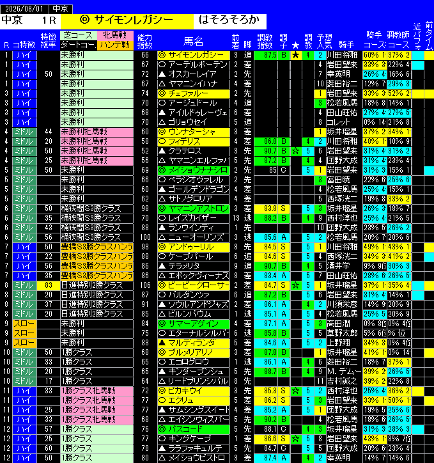This screenshot has height=463, width=434.
Task: Click the outlined star in ピカキウイ row
Action: [x=296, y=391]
